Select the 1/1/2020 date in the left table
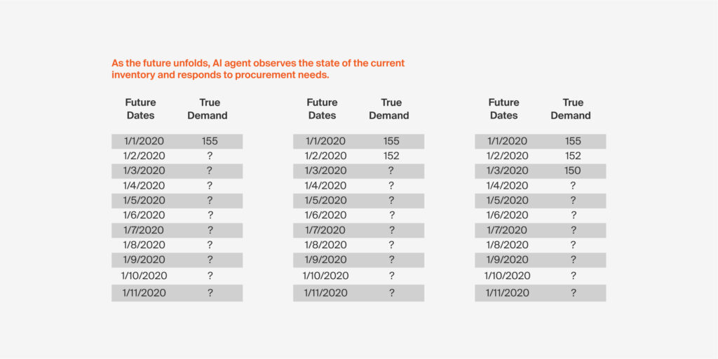The width and height of the screenshot is (718, 359). pos(144,142)
